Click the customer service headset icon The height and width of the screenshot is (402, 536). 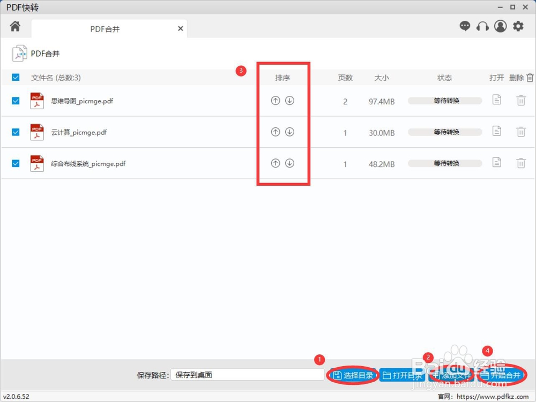[482, 26]
